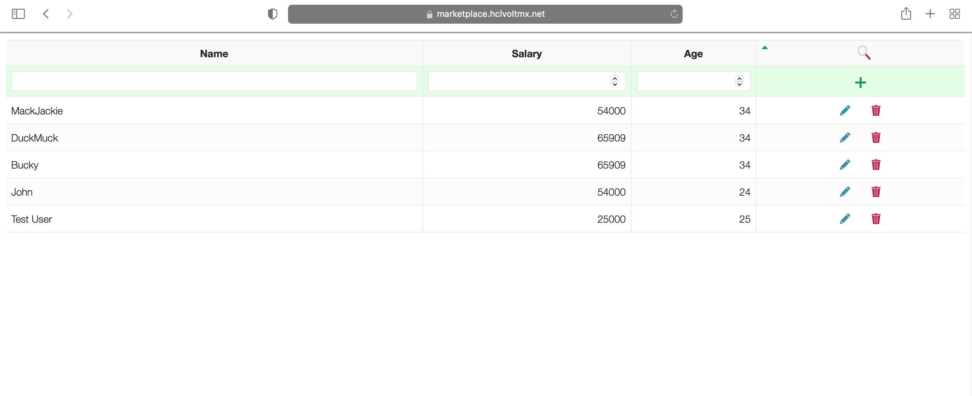Focus the new Salary input field
Image resolution: width=972 pixels, height=396 pixels.
[526, 81]
